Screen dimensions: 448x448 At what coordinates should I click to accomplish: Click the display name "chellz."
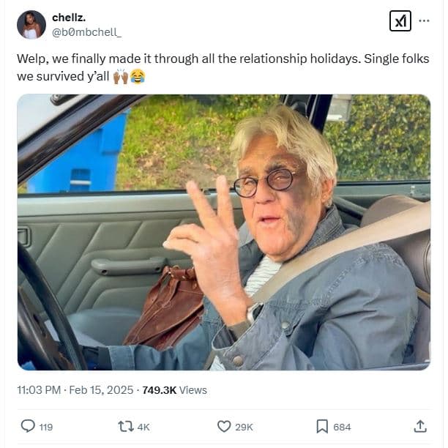point(69,17)
